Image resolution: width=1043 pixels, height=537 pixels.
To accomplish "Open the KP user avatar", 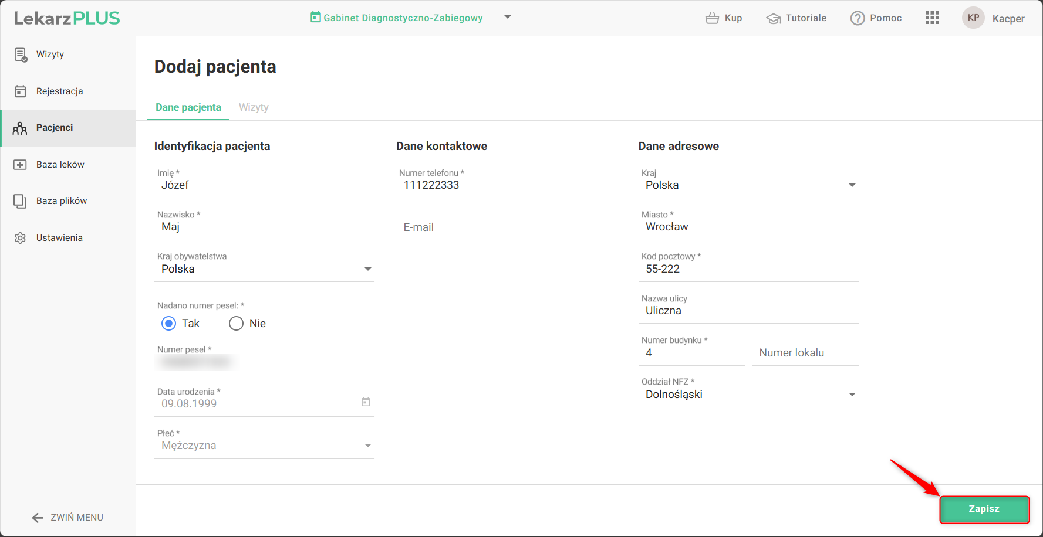I will [973, 18].
